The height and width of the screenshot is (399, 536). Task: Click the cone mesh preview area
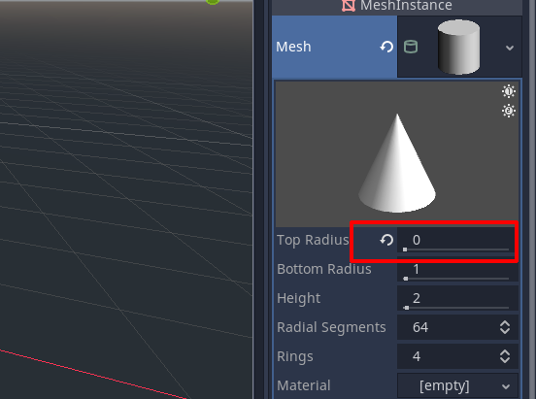tap(397, 153)
